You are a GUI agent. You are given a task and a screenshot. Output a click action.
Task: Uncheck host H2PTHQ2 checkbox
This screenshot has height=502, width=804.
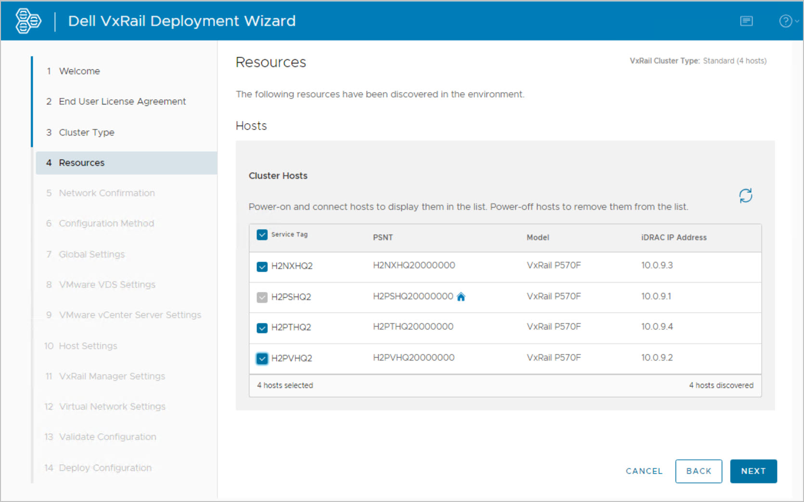(262, 328)
